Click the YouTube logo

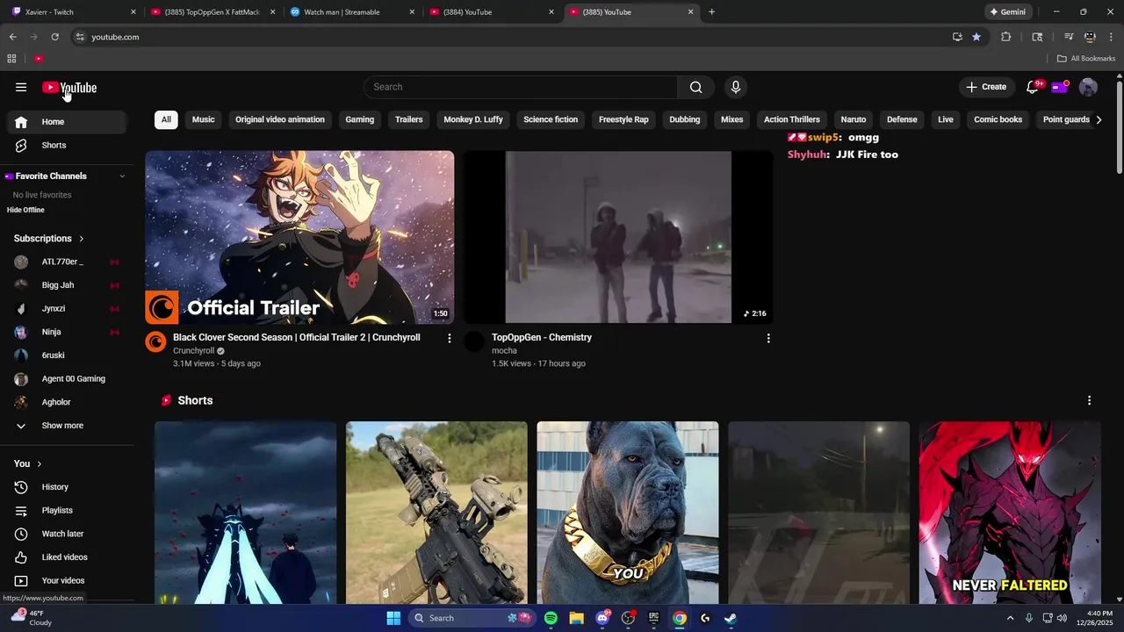tap(69, 87)
